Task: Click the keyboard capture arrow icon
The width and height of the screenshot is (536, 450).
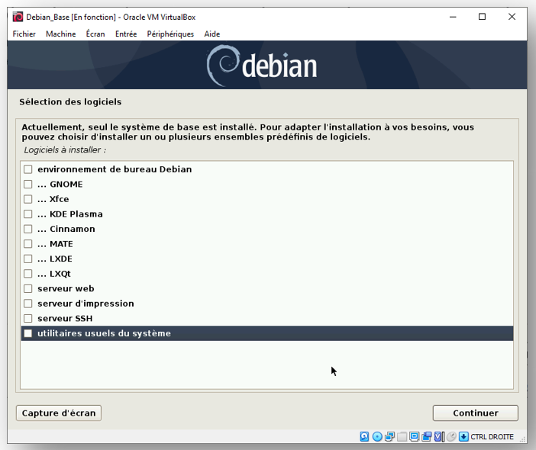Action: tap(463, 437)
